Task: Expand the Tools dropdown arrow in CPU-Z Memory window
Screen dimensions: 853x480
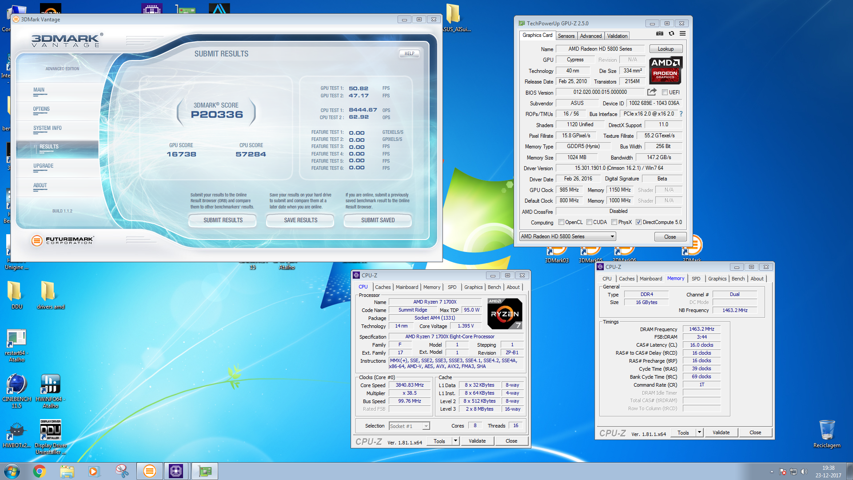Action: [699, 432]
